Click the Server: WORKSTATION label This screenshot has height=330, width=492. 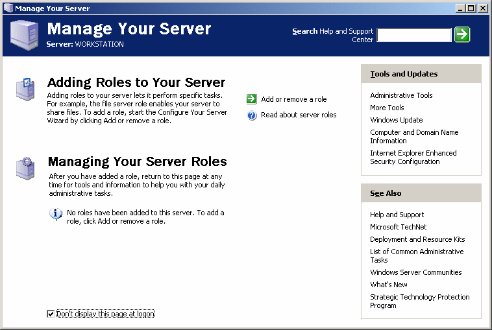85,44
